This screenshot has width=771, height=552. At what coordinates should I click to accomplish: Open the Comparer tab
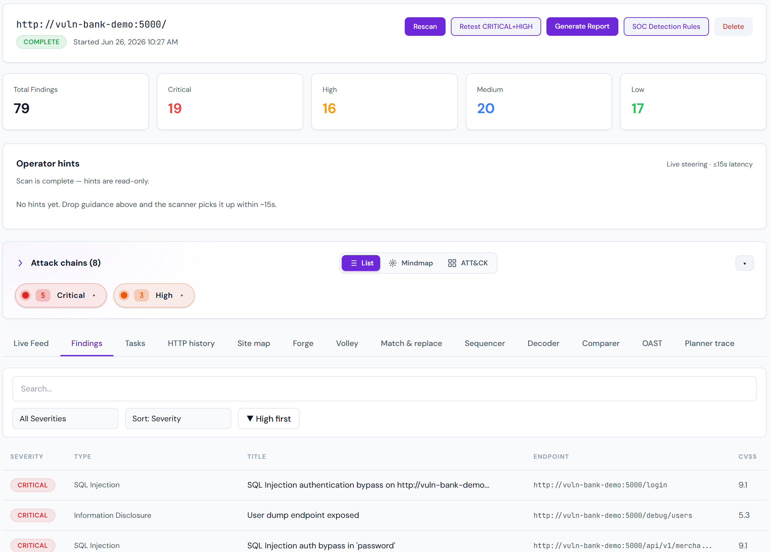[601, 343]
